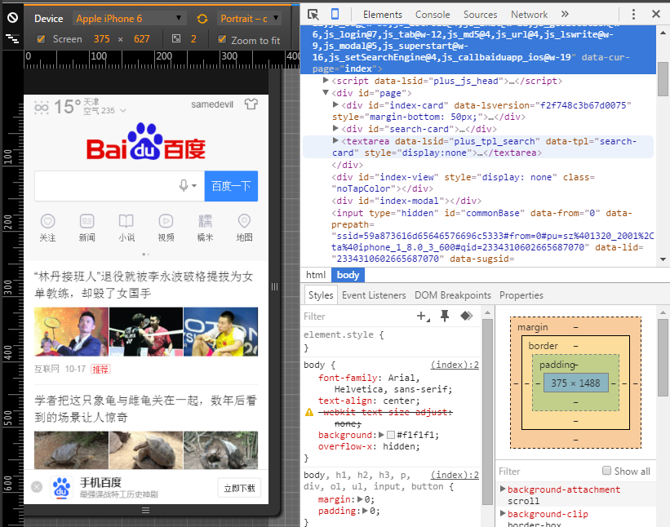Dismiss the 手机百度 banner with the X

37,487
